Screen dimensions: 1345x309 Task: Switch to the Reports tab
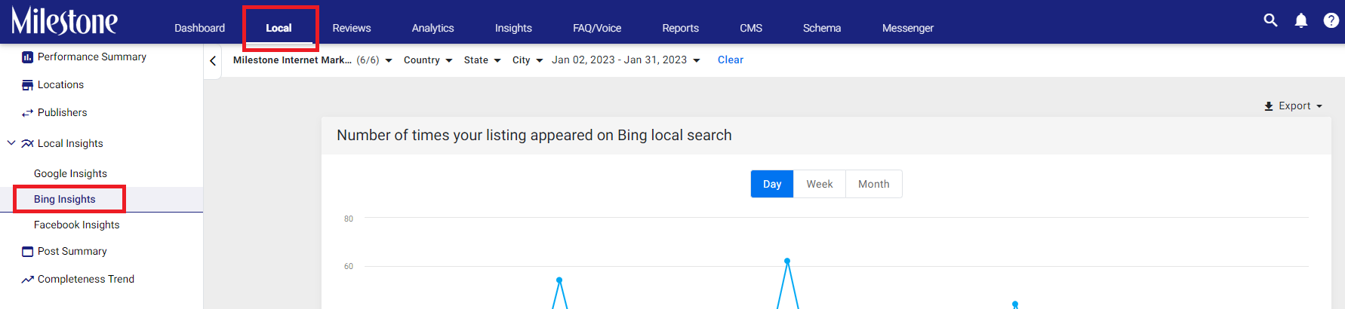tap(681, 28)
